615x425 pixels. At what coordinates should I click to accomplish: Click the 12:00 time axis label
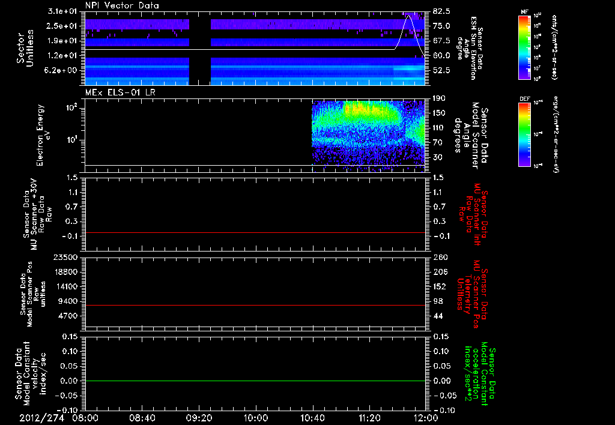[x=426, y=418]
